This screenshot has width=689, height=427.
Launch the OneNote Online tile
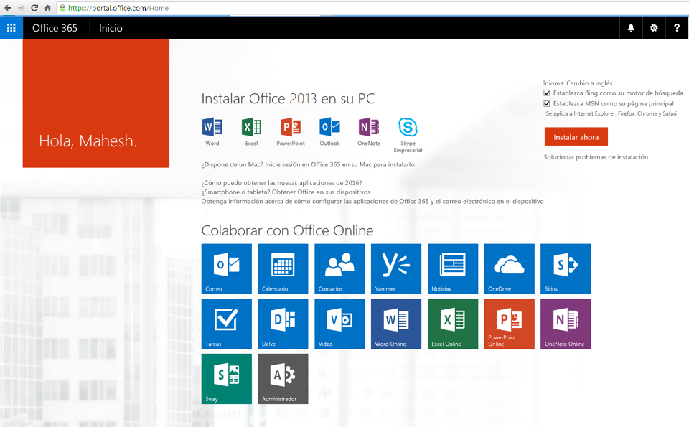coord(566,324)
